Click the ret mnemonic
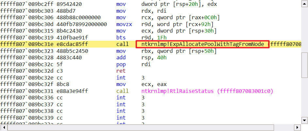Image resolution: width=308 pixels, height=131 pixels. point(121,71)
